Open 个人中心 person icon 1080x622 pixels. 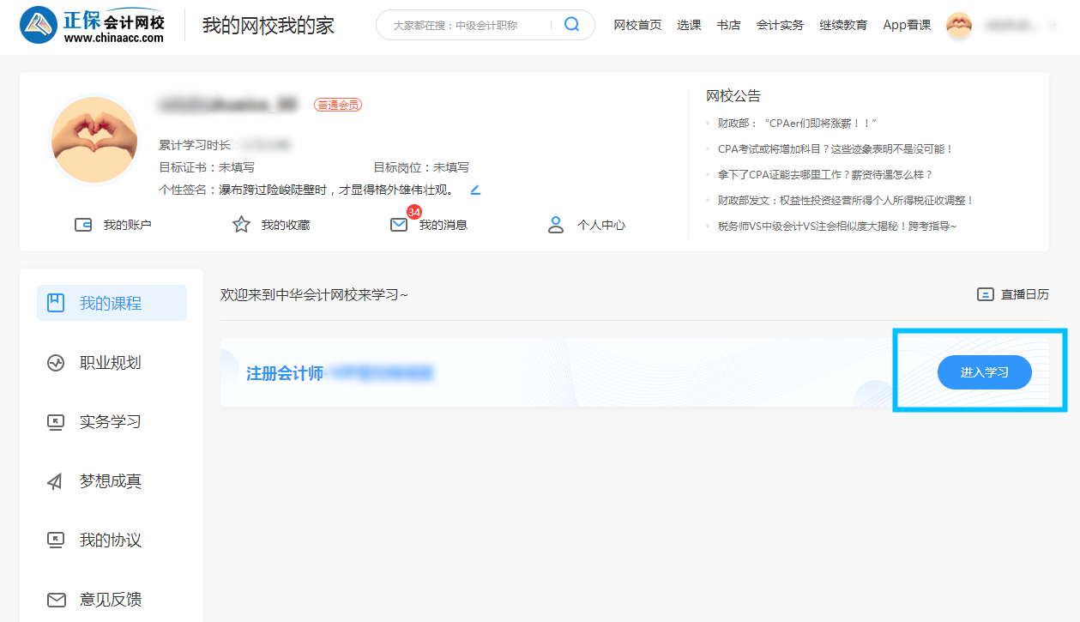(556, 224)
